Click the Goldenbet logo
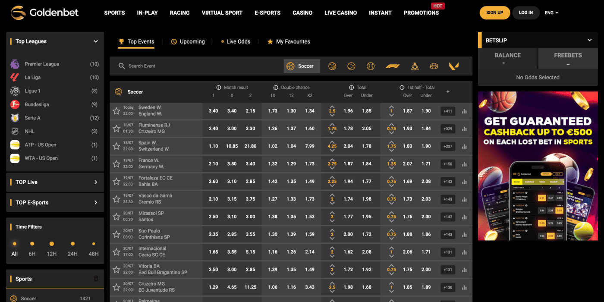 pyautogui.click(x=45, y=13)
